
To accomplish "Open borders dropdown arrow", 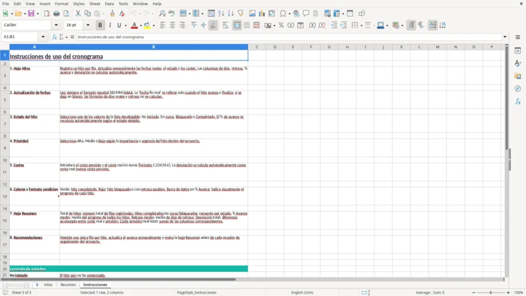I will [361, 25].
